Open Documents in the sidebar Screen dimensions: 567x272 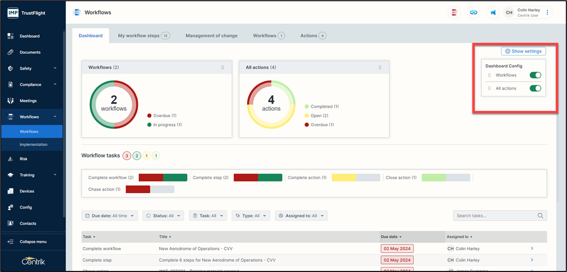30,52
